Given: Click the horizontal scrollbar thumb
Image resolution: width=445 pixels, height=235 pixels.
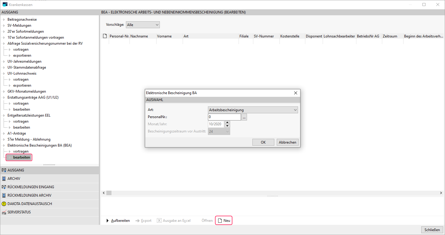Looking at the screenshot, I should click(x=109, y=193).
